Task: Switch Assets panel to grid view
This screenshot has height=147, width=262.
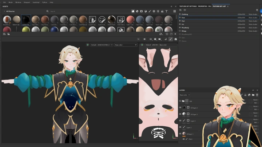Action: click(174, 11)
